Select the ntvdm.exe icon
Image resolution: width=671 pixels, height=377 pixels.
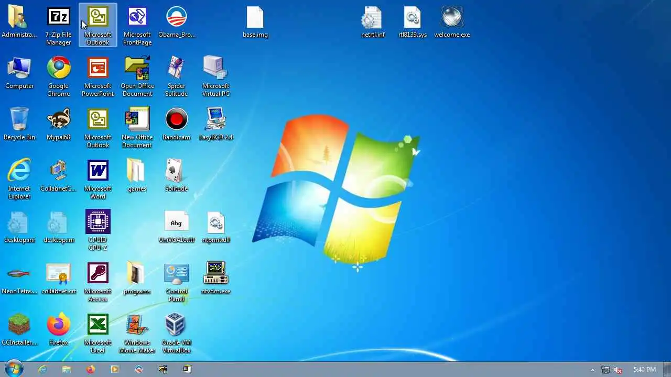(215, 279)
